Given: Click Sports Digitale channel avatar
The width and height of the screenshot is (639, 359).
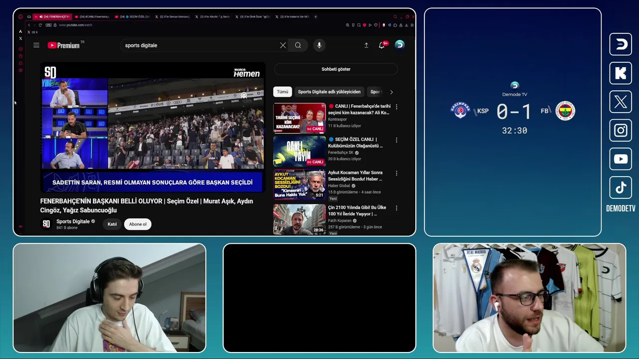Looking at the screenshot, I should pyautogui.click(x=46, y=224).
